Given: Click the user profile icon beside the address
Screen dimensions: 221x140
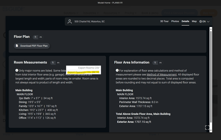Looking at the screenshot, I should tap(70, 21).
